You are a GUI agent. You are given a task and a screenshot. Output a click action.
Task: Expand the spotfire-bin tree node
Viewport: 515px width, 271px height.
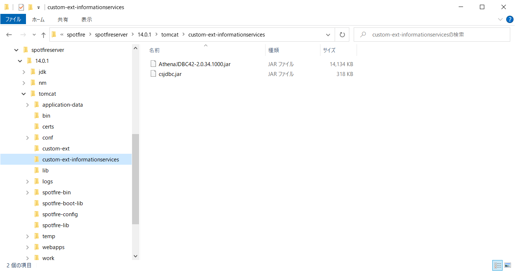pos(27,192)
